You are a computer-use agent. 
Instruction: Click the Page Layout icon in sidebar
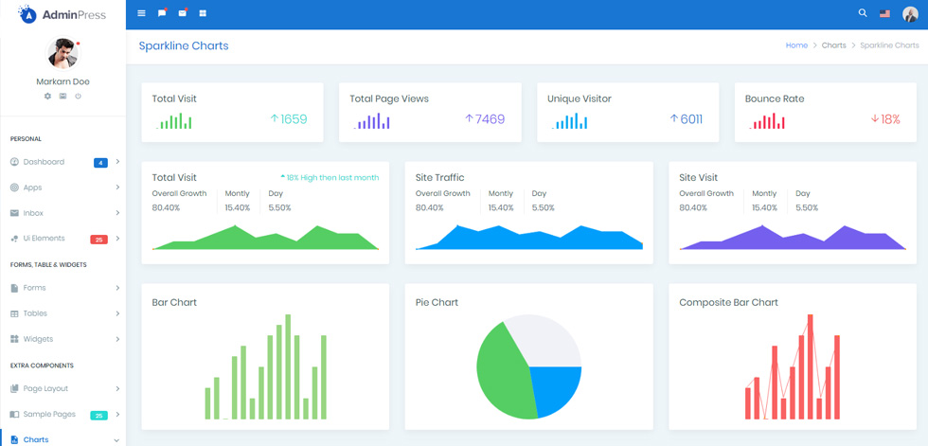15,388
